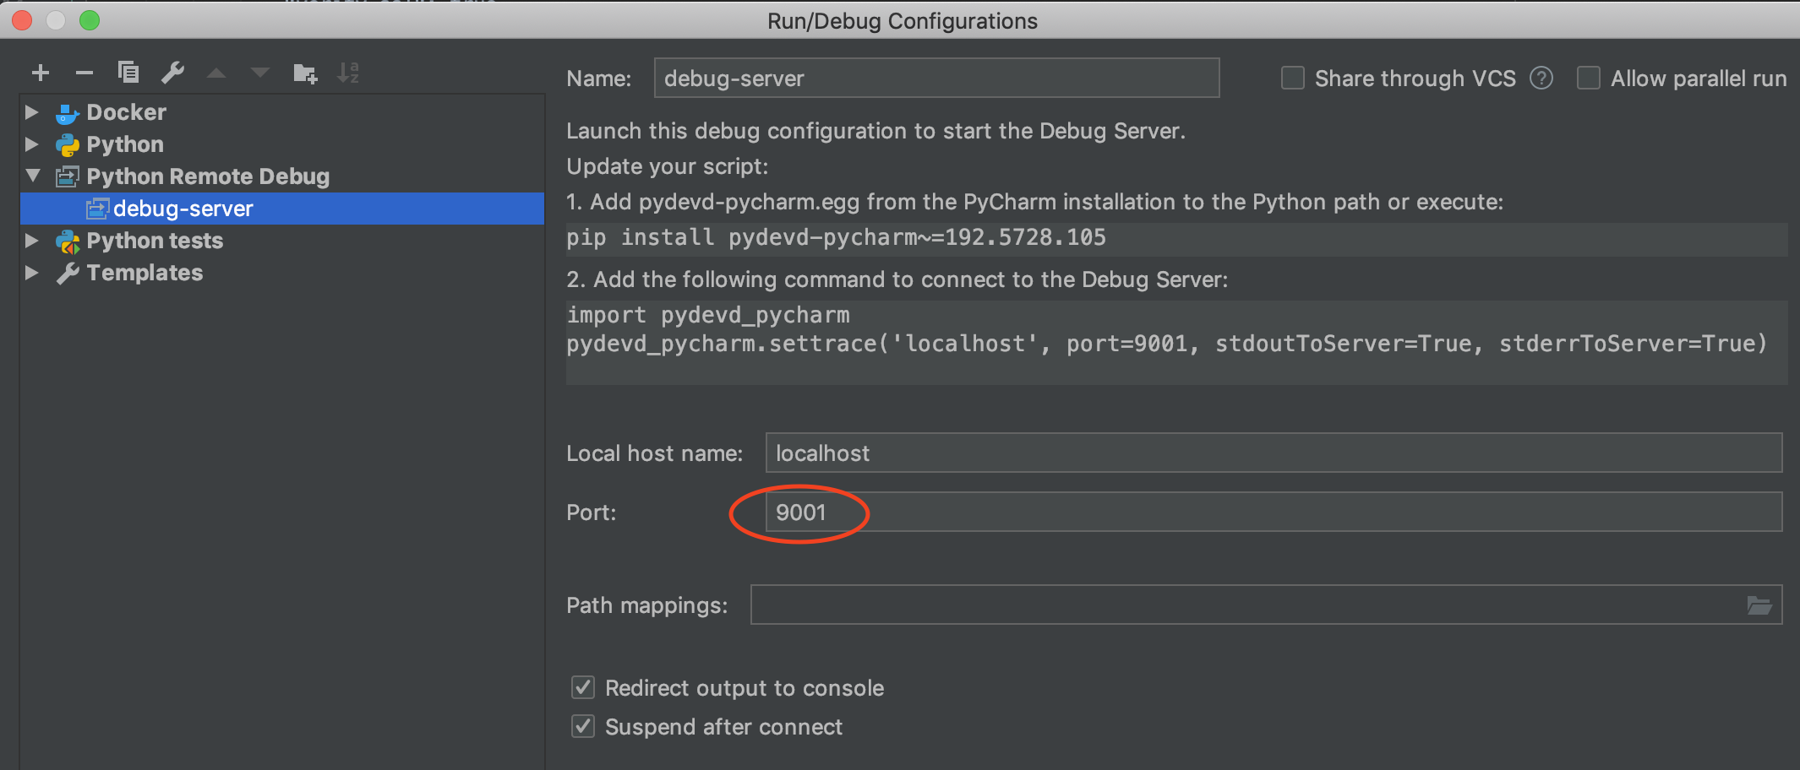
Task: Click the 'Add the following command' instruction
Action: pyautogui.click(x=897, y=279)
